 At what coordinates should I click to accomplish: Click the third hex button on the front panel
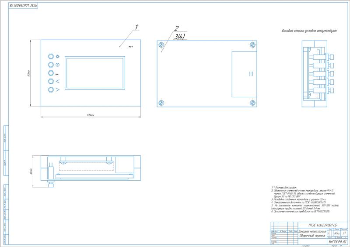51,73
